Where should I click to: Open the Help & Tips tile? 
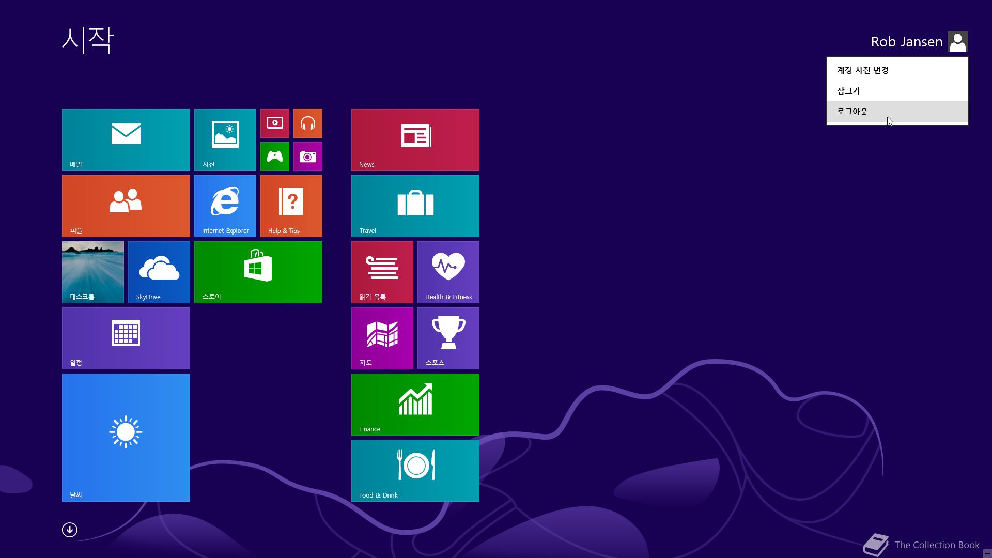click(291, 206)
